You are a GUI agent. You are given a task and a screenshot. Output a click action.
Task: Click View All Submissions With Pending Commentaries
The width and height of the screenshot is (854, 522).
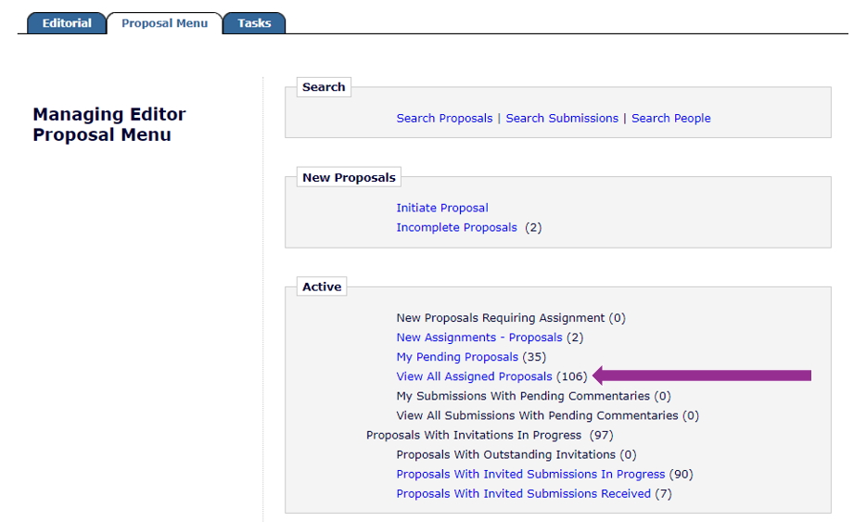click(537, 415)
